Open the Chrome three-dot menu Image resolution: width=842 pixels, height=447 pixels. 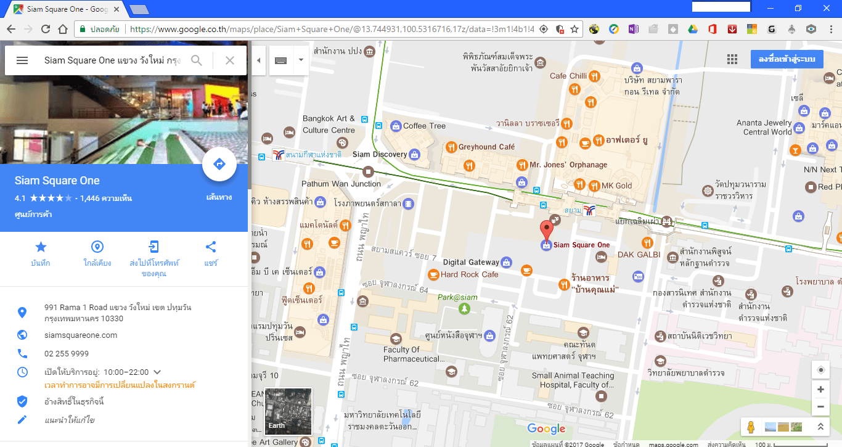point(830,29)
